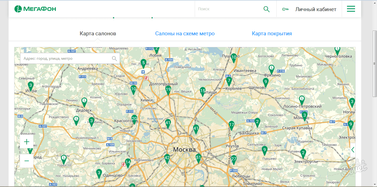Select cluster marker 27 near Люберцы
This screenshot has height=187, width=377.
tap(234, 159)
